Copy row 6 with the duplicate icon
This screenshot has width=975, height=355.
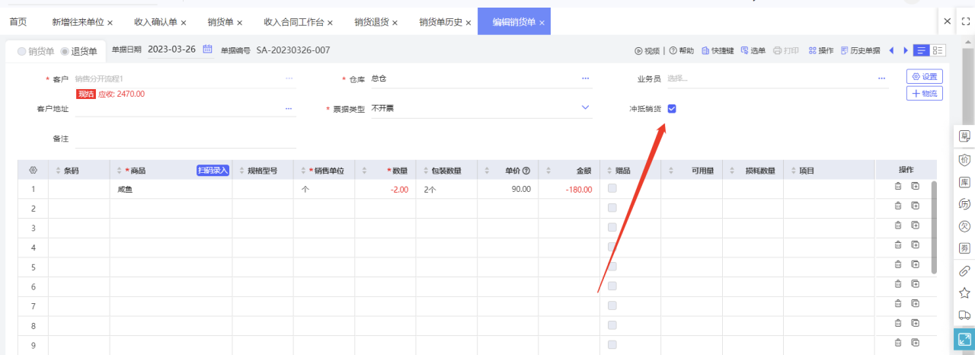[x=915, y=283]
